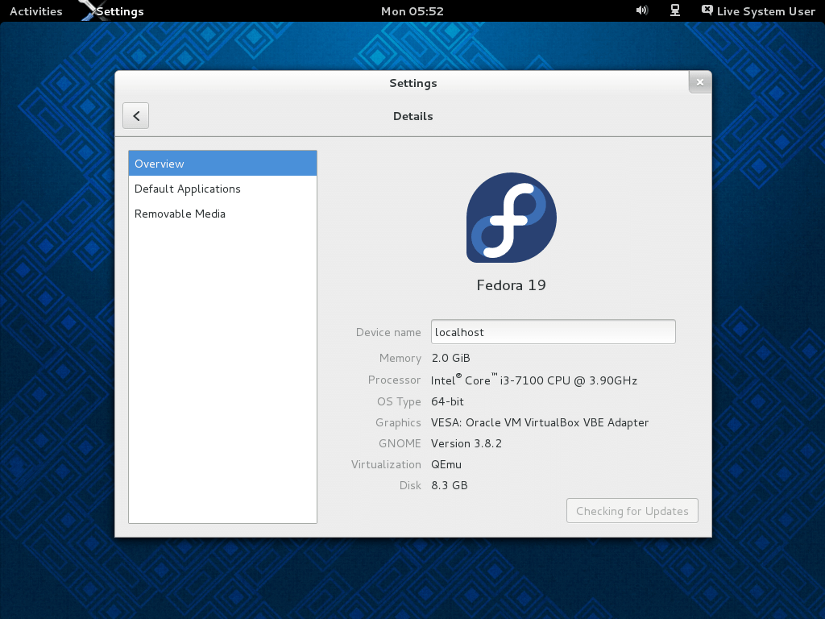Click the GNOME Version 3.8.2 value
Image resolution: width=825 pixels, height=619 pixels.
tap(466, 443)
